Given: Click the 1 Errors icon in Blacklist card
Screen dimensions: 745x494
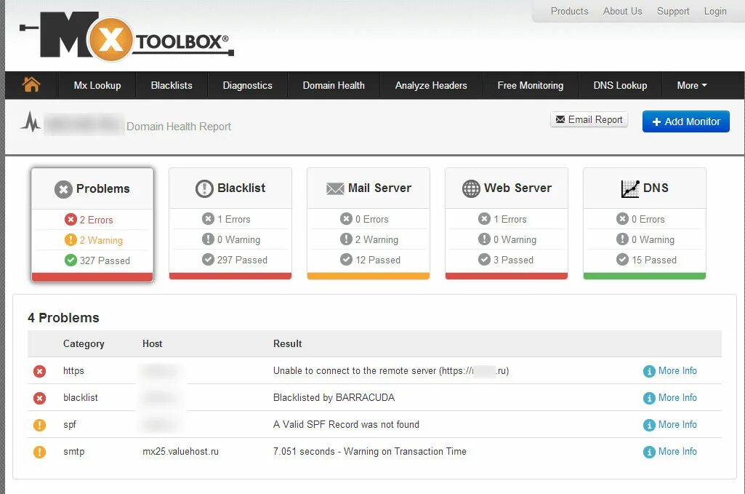Looking at the screenshot, I should (208, 219).
